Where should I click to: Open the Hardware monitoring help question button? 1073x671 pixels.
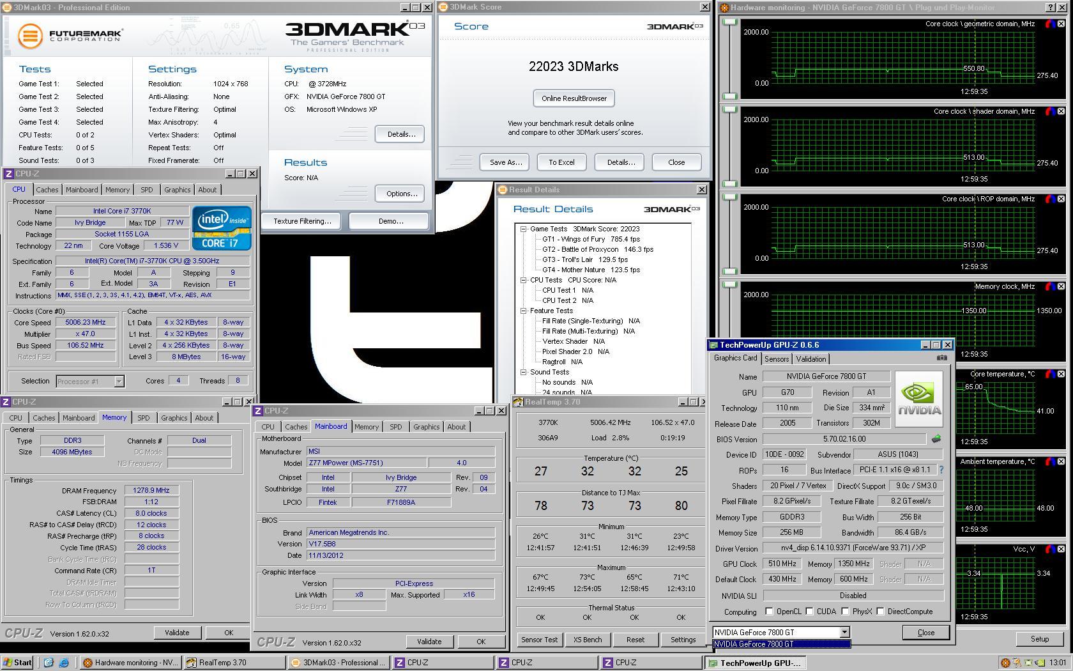click(1051, 8)
